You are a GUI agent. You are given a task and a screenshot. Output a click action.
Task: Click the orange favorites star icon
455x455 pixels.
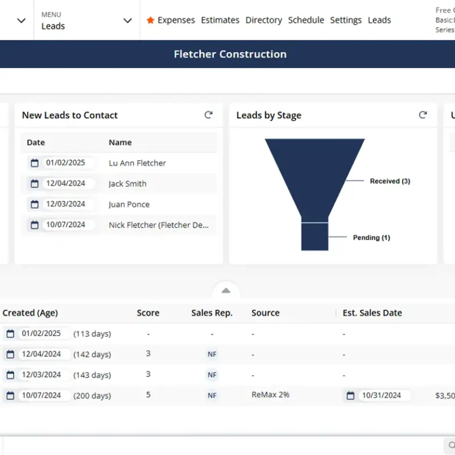[150, 20]
